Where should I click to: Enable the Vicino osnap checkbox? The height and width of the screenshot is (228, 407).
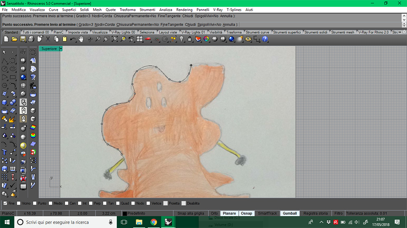[x=19, y=203]
